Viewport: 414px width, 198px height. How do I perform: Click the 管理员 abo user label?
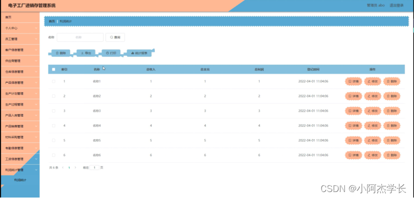(375, 5)
